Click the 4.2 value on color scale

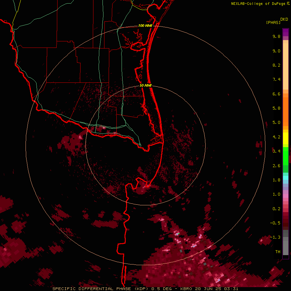click(276, 137)
